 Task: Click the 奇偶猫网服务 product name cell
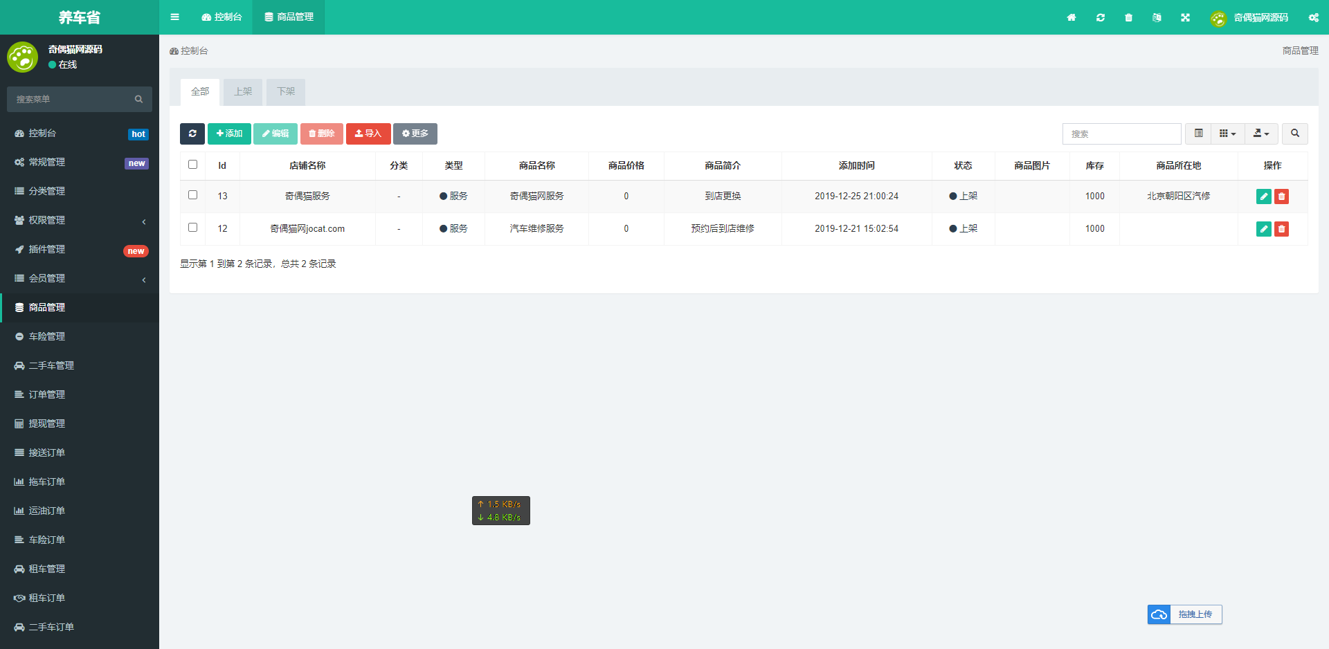tap(536, 196)
